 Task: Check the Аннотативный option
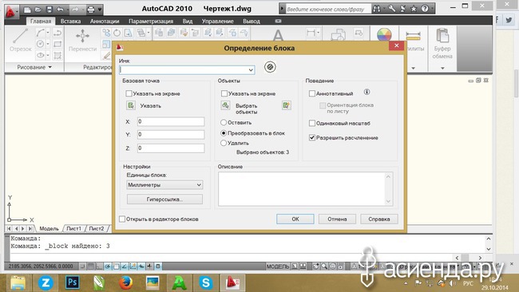[311, 93]
